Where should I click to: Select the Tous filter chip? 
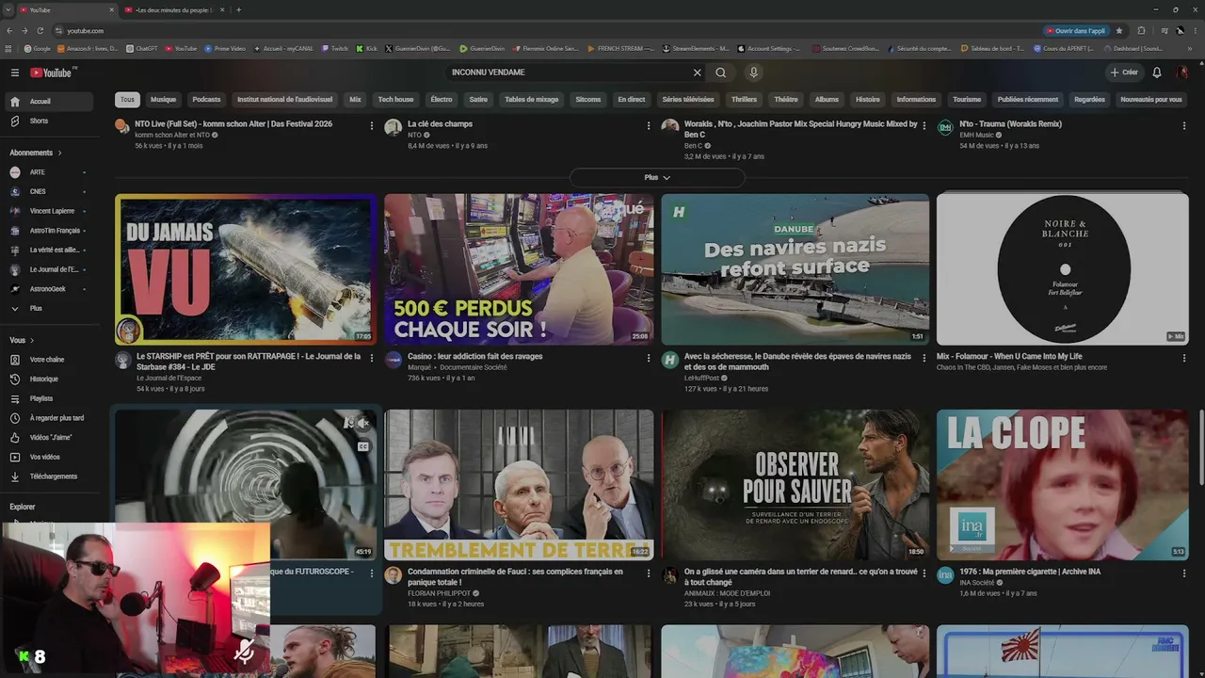127,99
